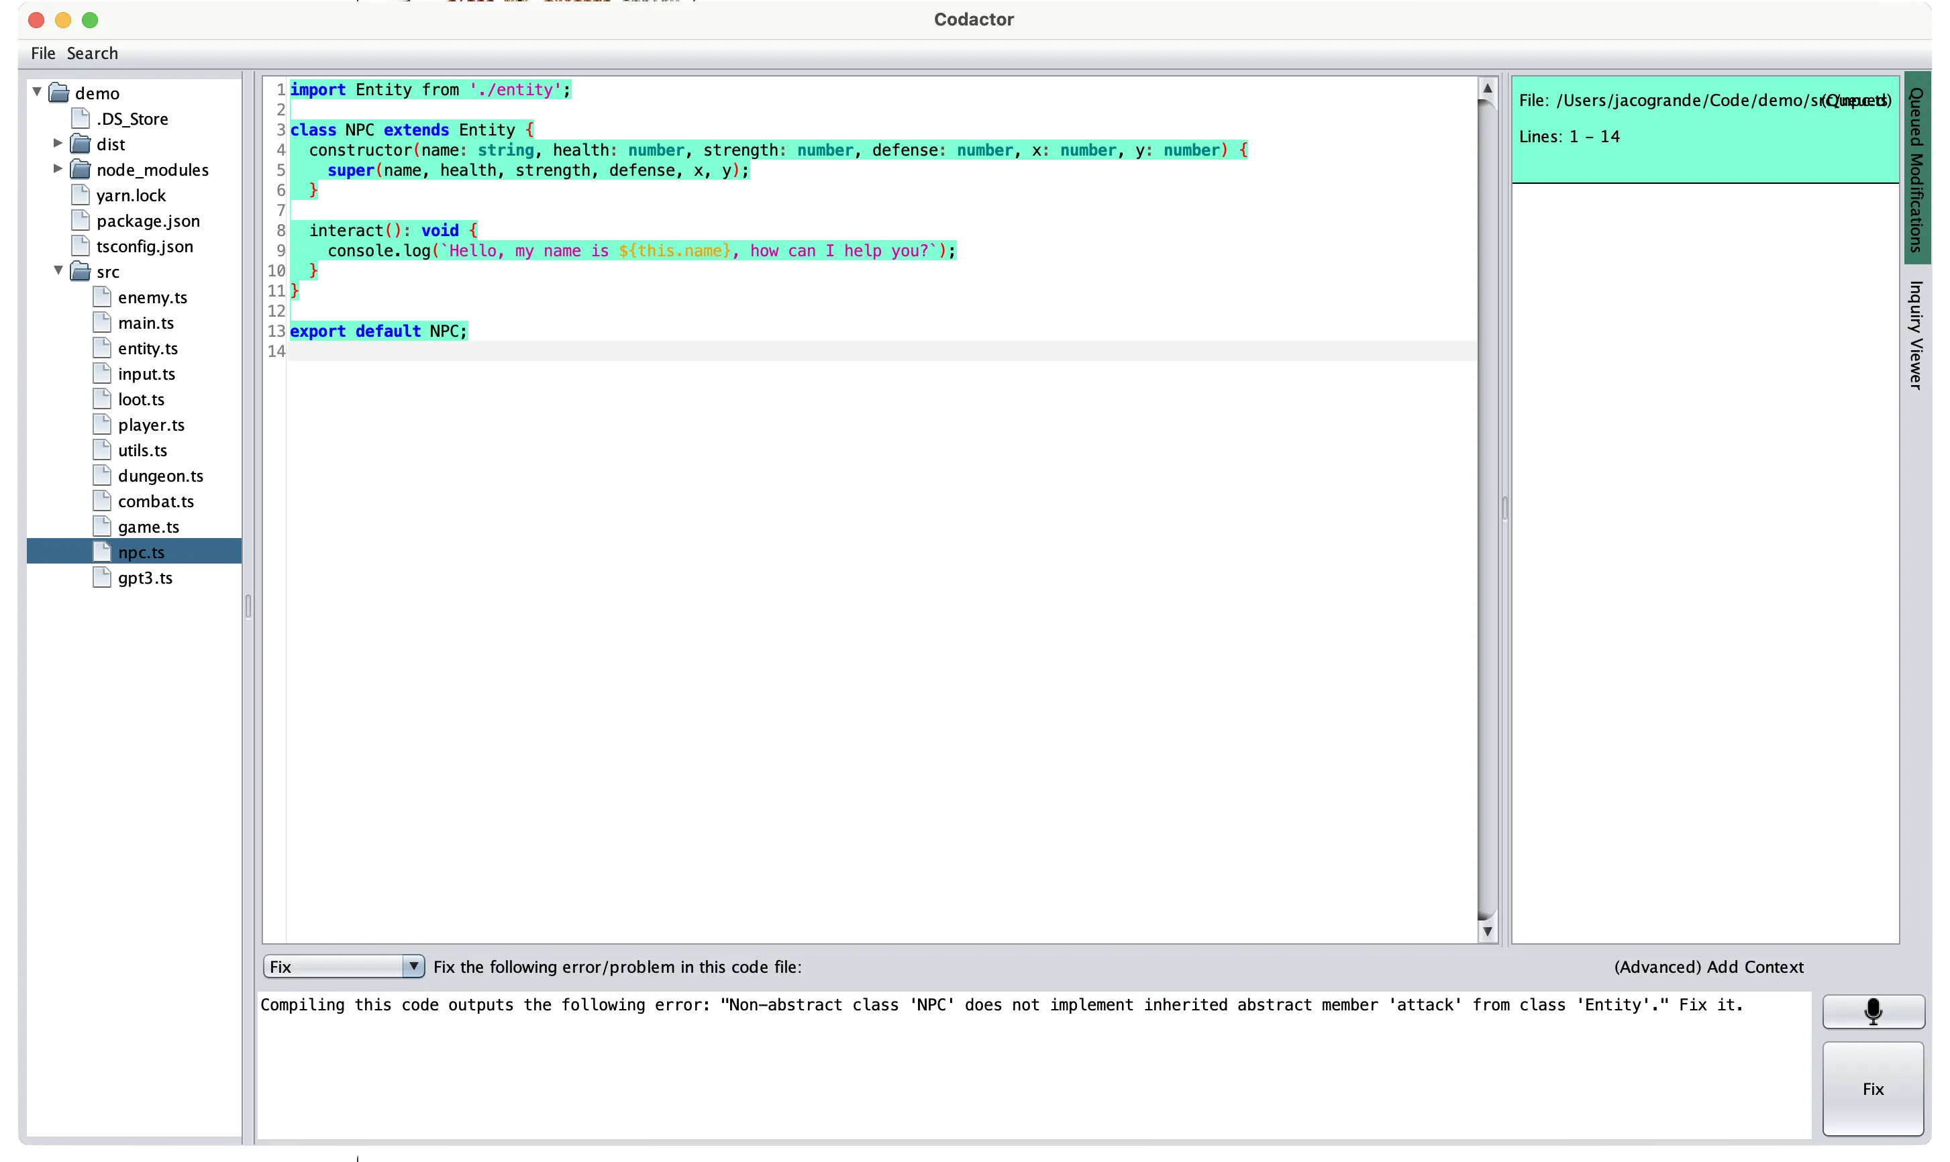
Task: Click the red close window button
Action: [36, 19]
